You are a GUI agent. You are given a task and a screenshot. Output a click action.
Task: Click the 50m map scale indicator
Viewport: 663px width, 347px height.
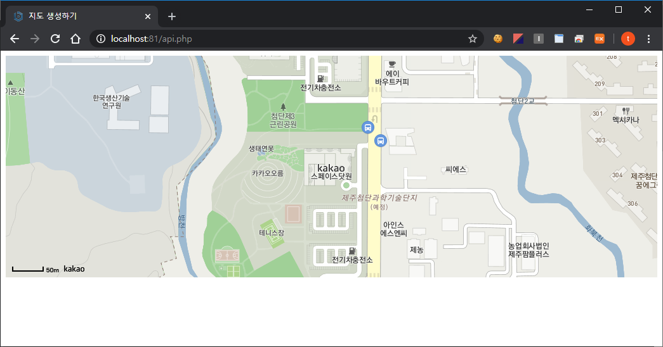(x=36, y=269)
